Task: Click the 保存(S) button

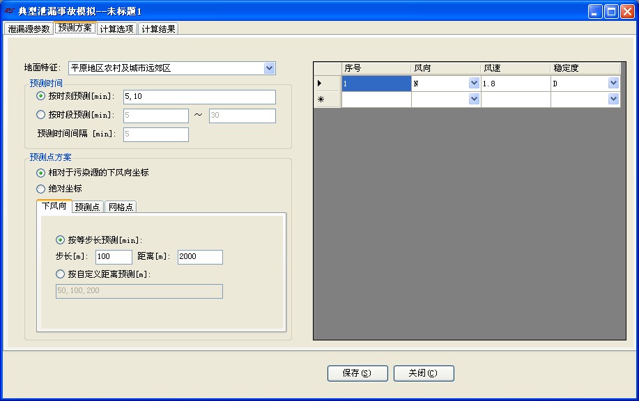Action: point(357,373)
